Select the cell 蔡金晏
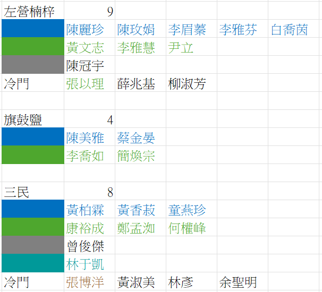This screenshot has width=322, height=292. (140, 137)
